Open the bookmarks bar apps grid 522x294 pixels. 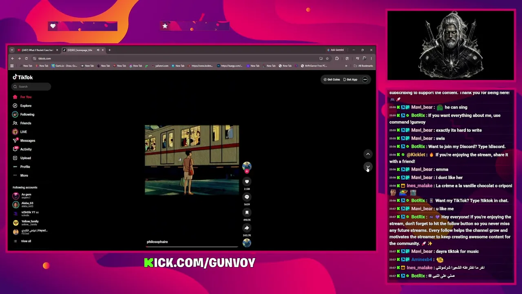pos(12,66)
